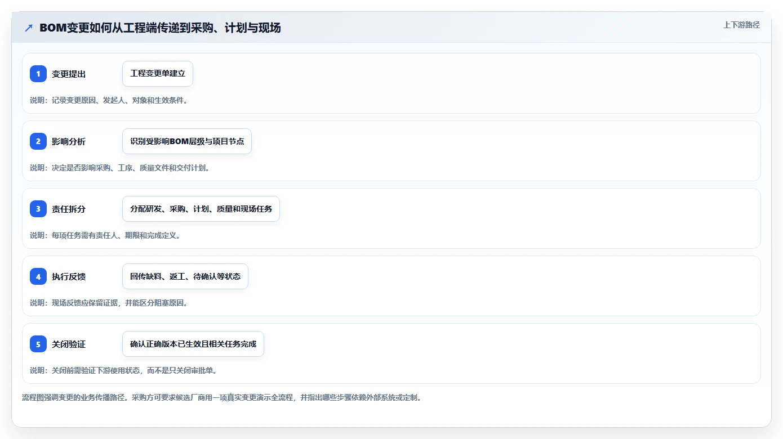The image size is (783, 439).
Task: Click the 关闭验证 step label
Action: click(x=69, y=344)
